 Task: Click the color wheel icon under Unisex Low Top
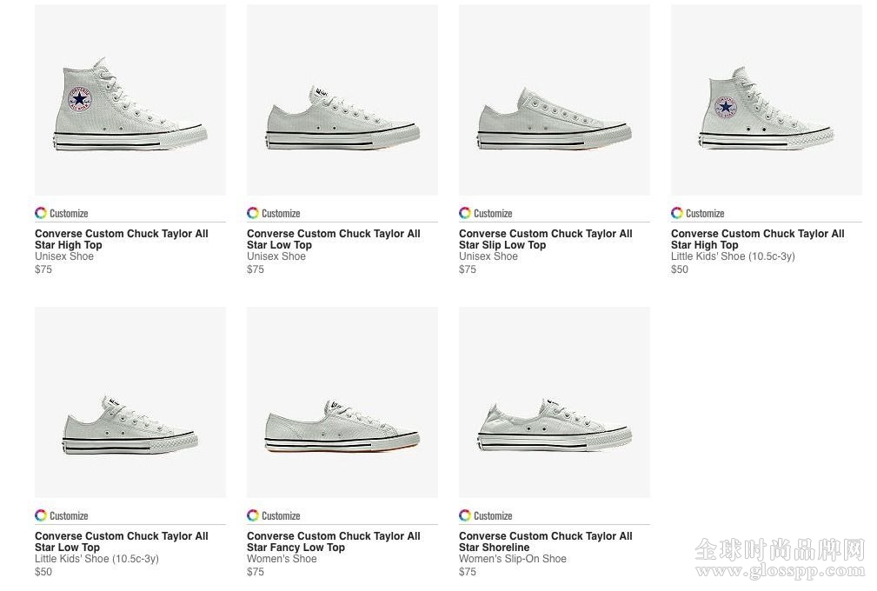[253, 213]
